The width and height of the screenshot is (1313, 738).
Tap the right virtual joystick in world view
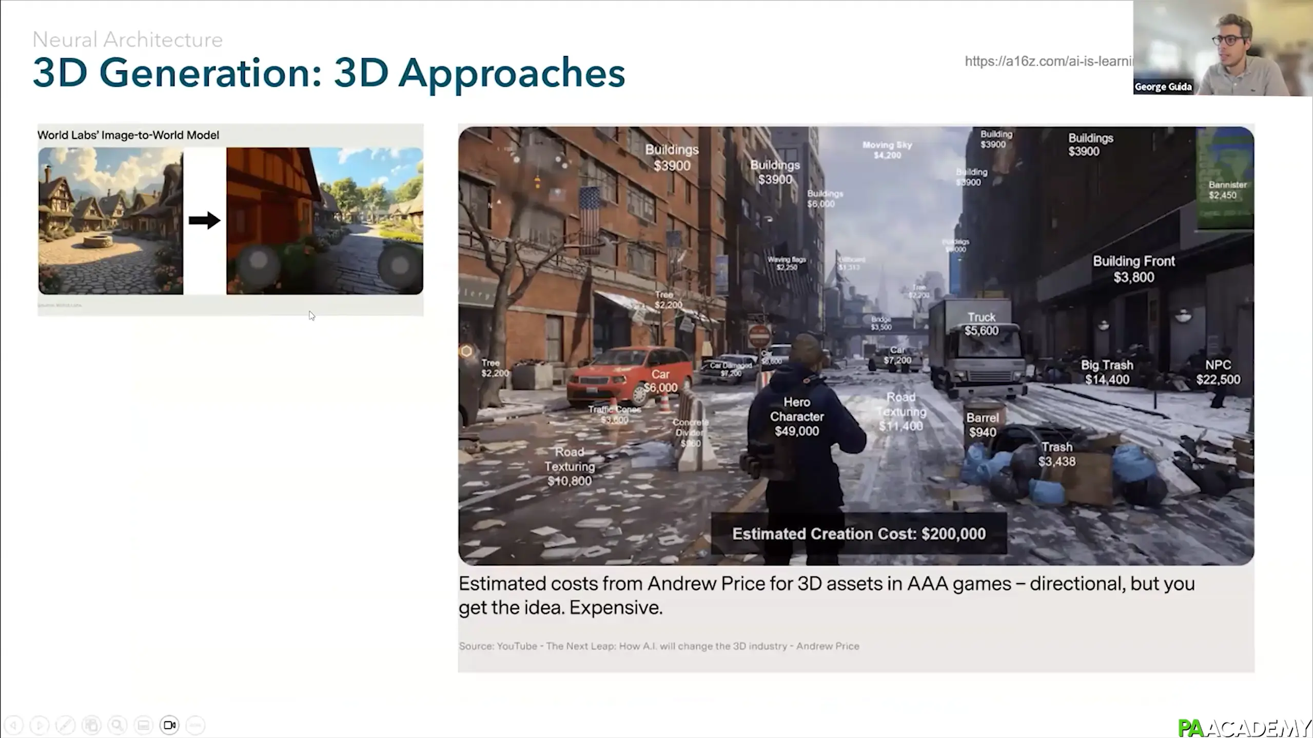click(400, 265)
